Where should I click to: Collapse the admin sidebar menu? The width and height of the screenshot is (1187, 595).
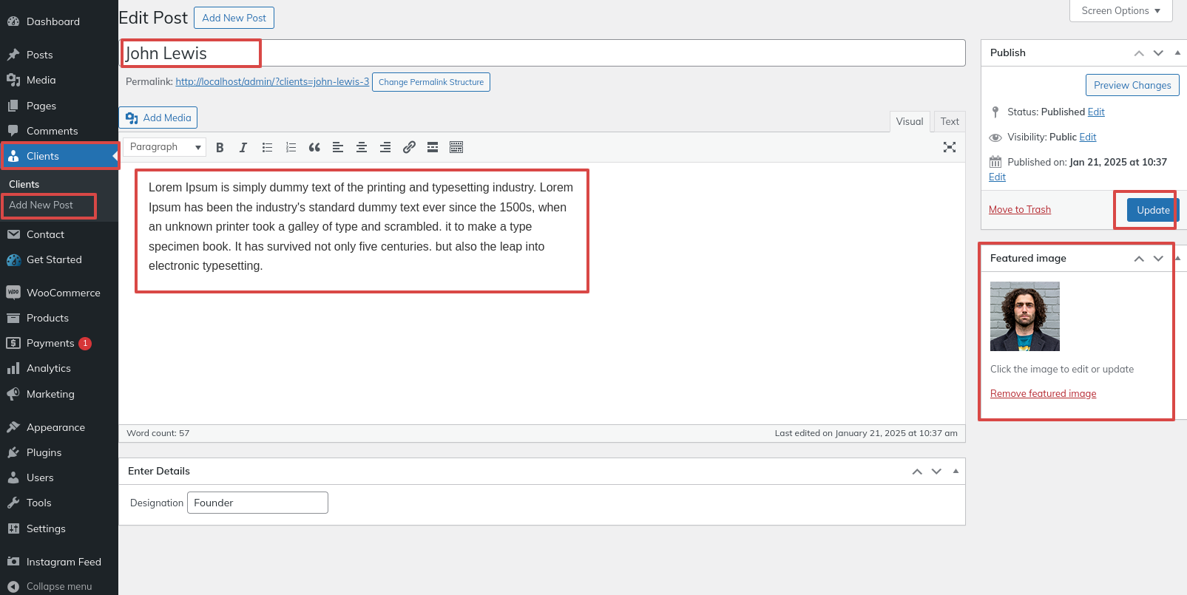(59, 586)
